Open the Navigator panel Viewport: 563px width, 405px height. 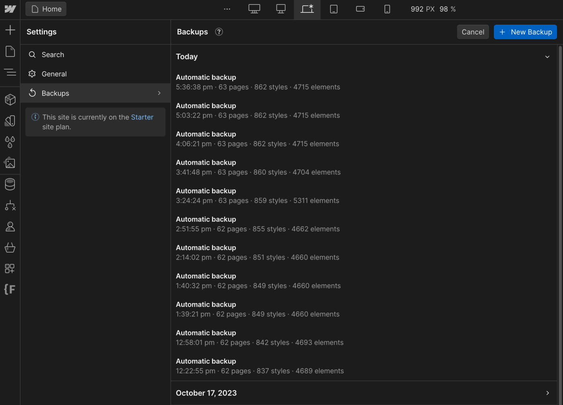coord(10,72)
